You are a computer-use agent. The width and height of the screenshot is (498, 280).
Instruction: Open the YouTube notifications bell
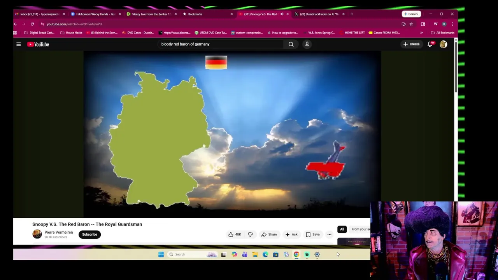pos(430,44)
